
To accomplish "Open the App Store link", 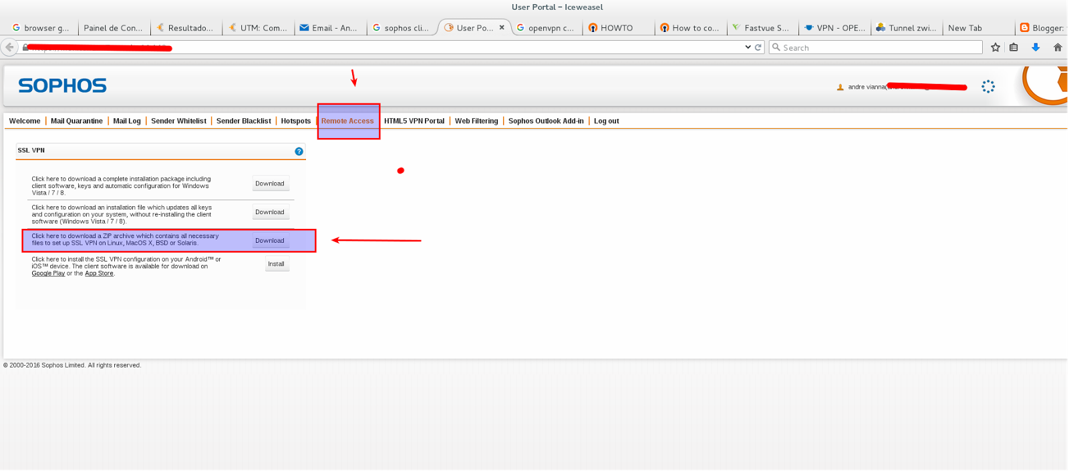I will pos(99,274).
